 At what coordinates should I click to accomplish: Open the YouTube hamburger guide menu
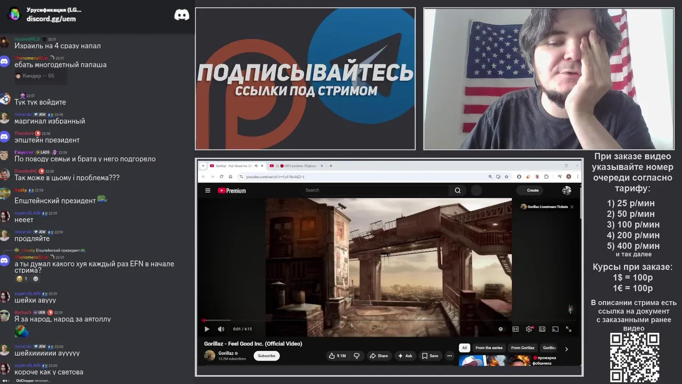pyautogui.click(x=208, y=190)
